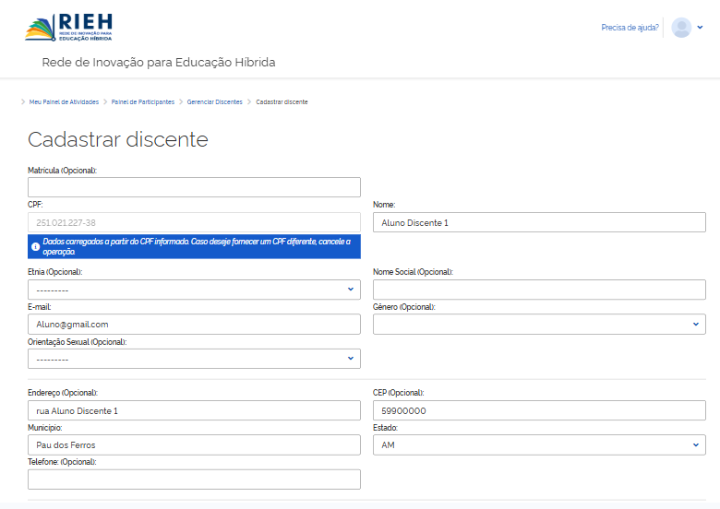This screenshot has height=509, width=720.
Task: Navigate to Gerenciar Discentes breadcrumb
Action: point(214,101)
